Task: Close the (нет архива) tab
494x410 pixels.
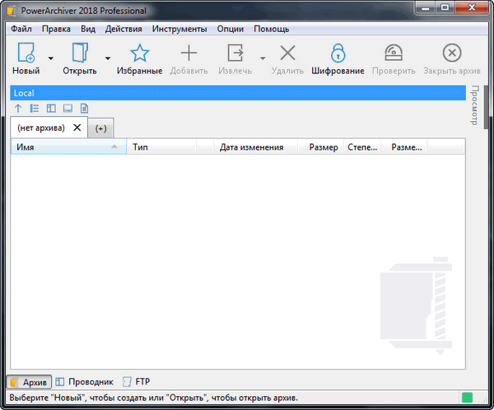Action: 77,128
